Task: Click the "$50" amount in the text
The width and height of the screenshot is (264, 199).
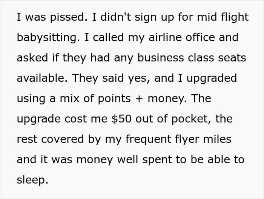Action: pyautogui.click(x=121, y=119)
